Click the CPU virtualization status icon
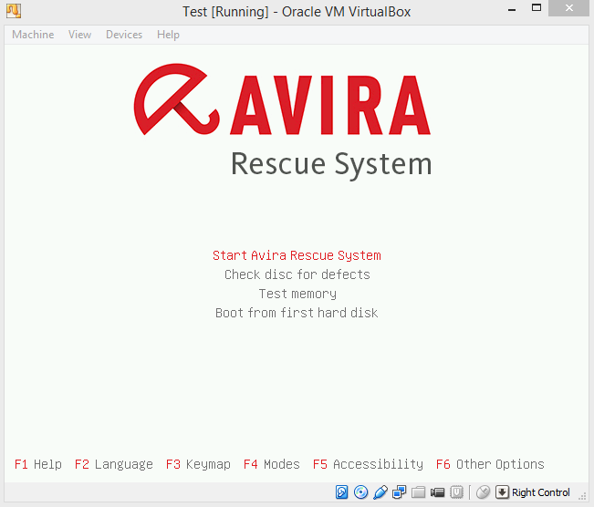This screenshot has width=594, height=507. (457, 492)
